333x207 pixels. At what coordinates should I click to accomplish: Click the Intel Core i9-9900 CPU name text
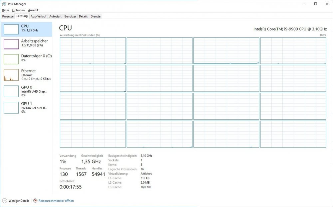tap(290, 29)
